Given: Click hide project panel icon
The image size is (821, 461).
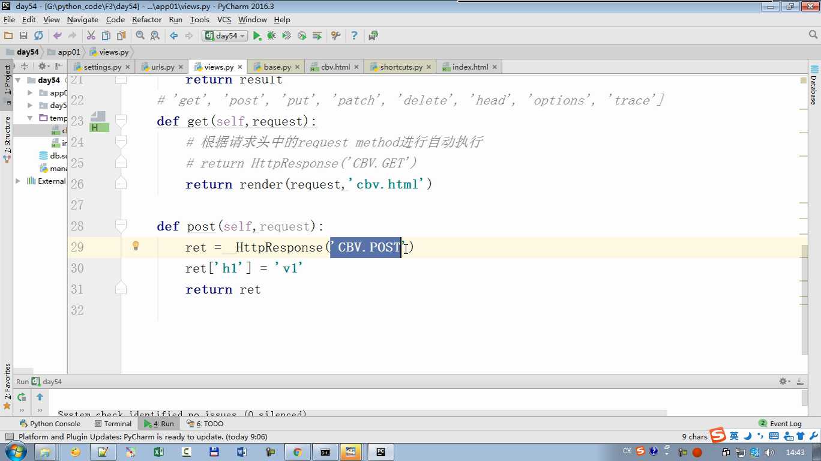Looking at the screenshot, I should pyautogui.click(x=59, y=67).
